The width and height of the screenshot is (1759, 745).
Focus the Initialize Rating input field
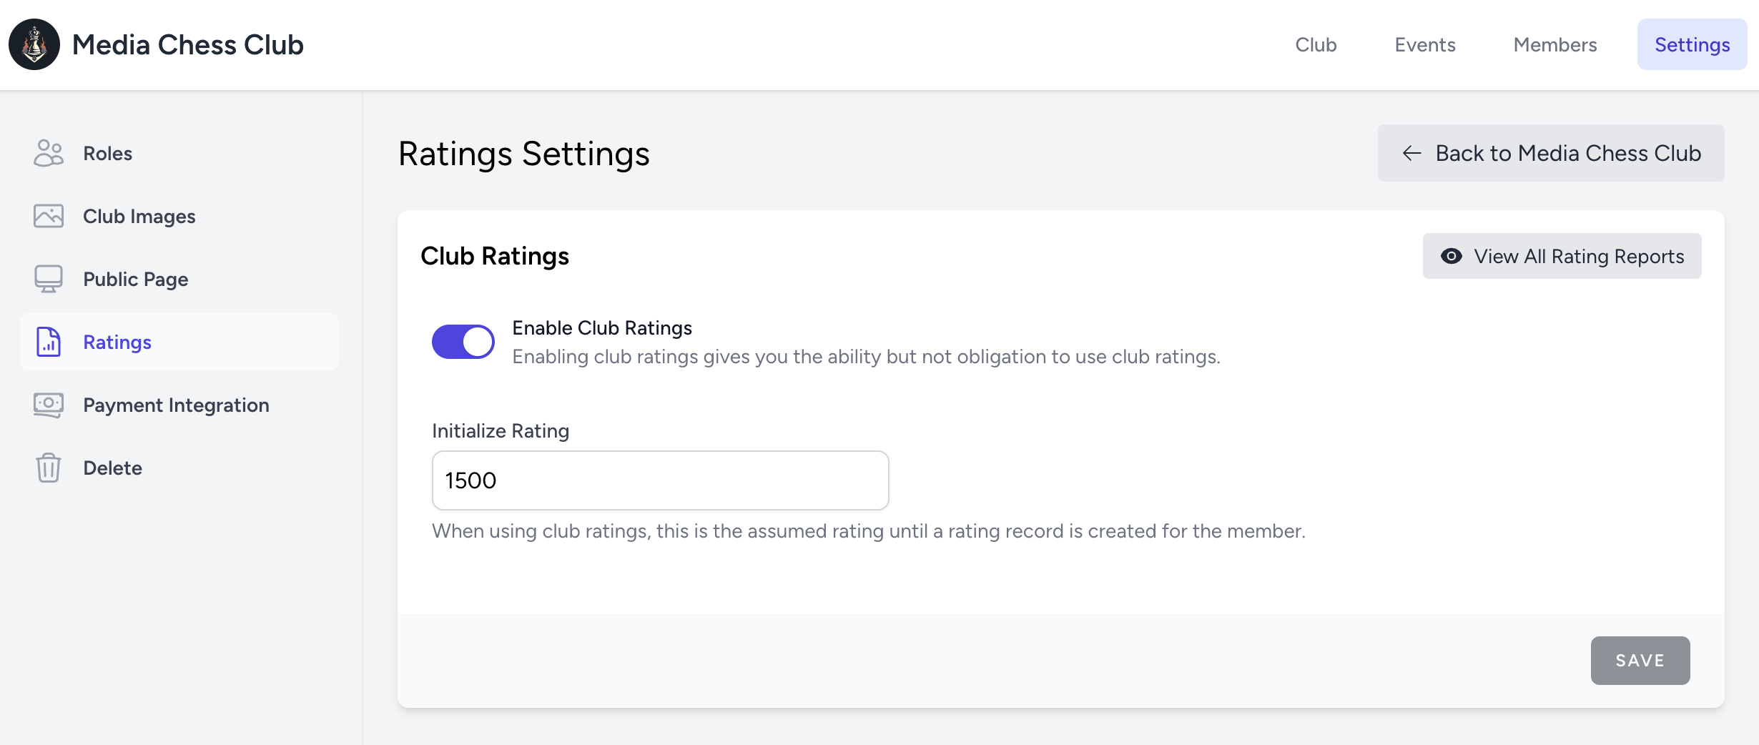(660, 480)
